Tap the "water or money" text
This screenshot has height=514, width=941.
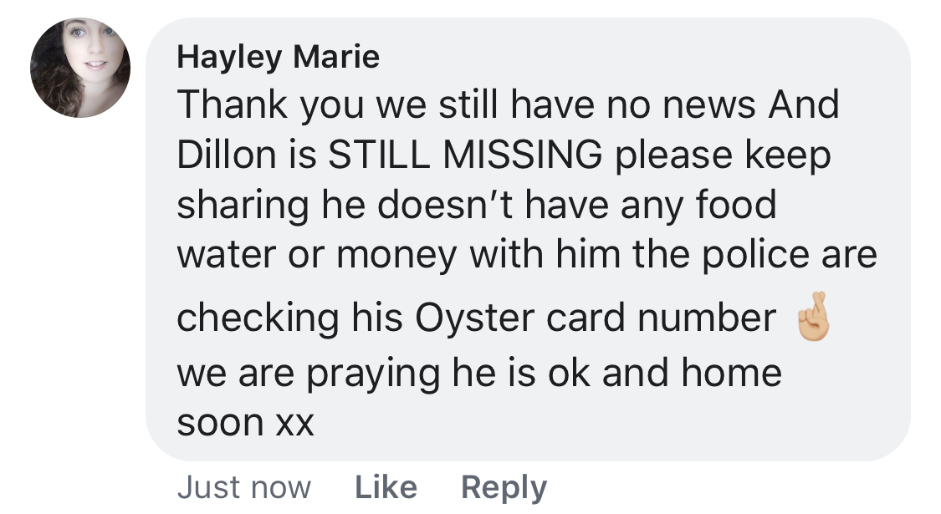click(x=319, y=255)
